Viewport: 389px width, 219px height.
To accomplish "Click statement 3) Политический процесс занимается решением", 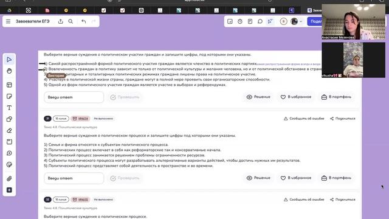I will (x=125, y=155).
